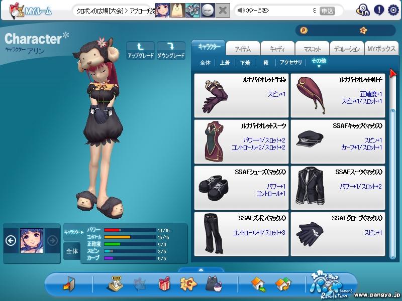The width and height of the screenshot is (402, 301).
Task: Toggle the speaker icon beside ゆーじ@
Action: pyautogui.click(x=241, y=10)
